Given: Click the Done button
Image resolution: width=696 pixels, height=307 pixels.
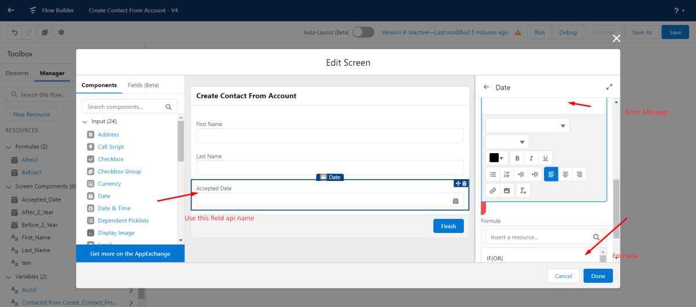Looking at the screenshot, I should coord(598,276).
